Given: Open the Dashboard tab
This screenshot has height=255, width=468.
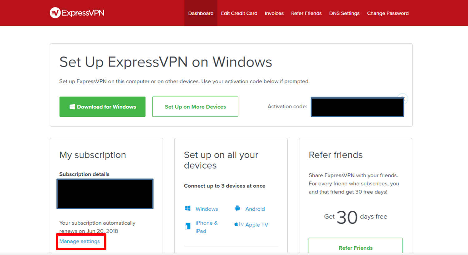Looking at the screenshot, I should (x=201, y=13).
